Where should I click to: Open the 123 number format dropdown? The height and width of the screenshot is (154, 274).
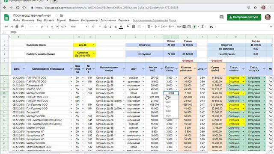[63, 27]
